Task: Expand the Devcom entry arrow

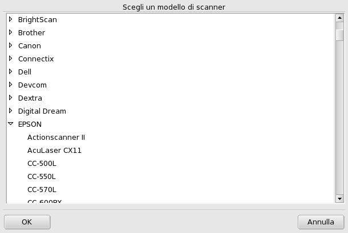Action: [10, 85]
